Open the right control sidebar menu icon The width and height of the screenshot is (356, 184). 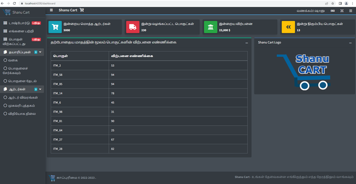[x=351, y=11]
